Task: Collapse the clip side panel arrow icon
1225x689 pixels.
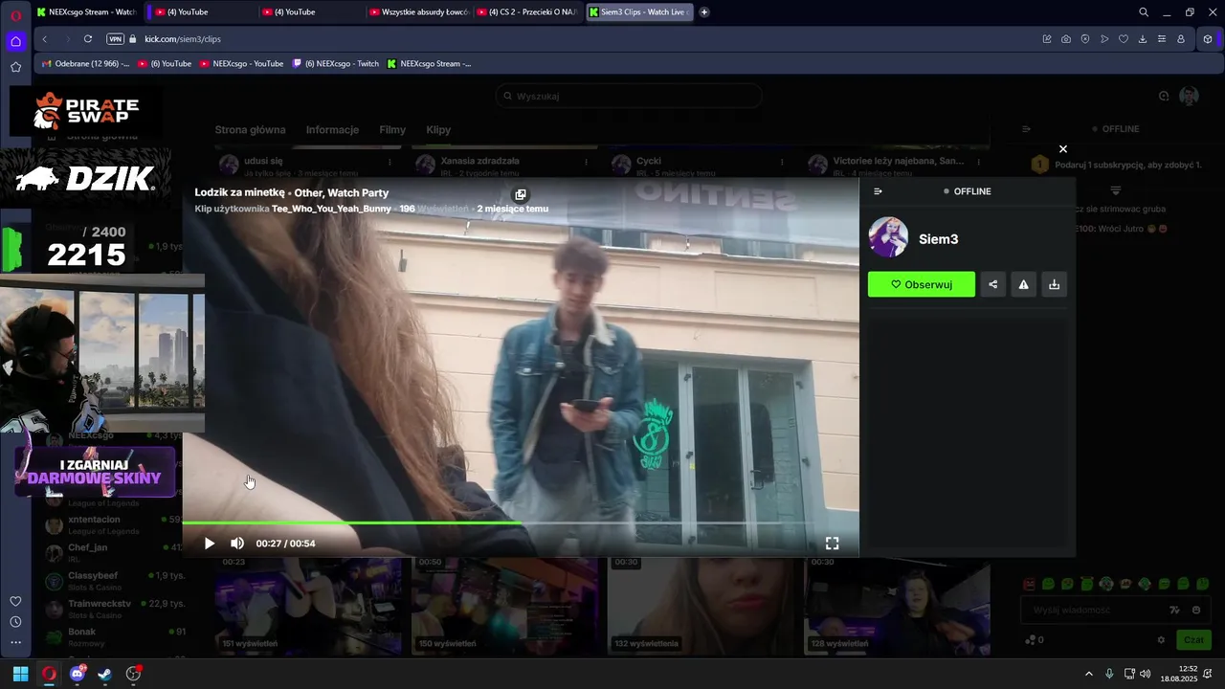Action: click(879, 191)
